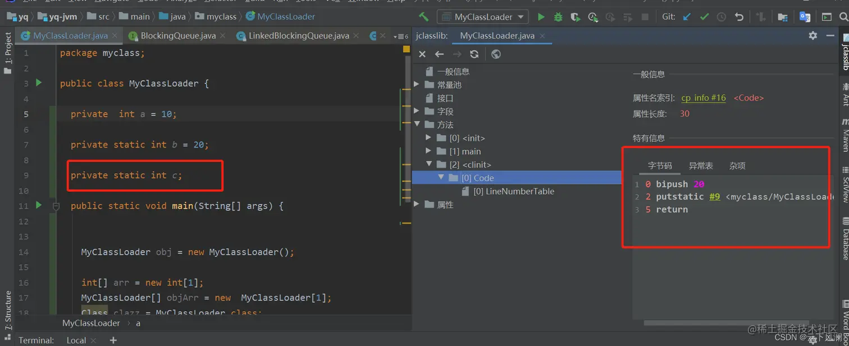Image resolution: width=849 pixels, height=346 pixels.
Task: Close jclasslib MyClassLoader.java tab
Action: (x=542, y=35)
